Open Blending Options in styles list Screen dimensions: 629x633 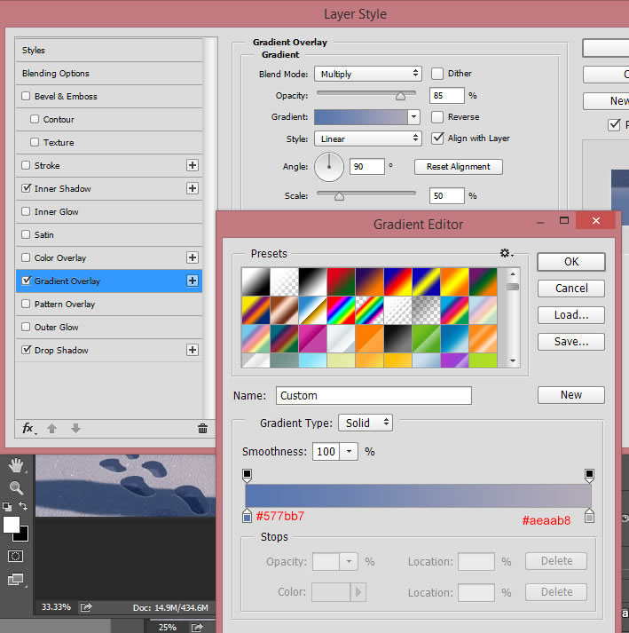pyautogui.click(x=56, y=74)
